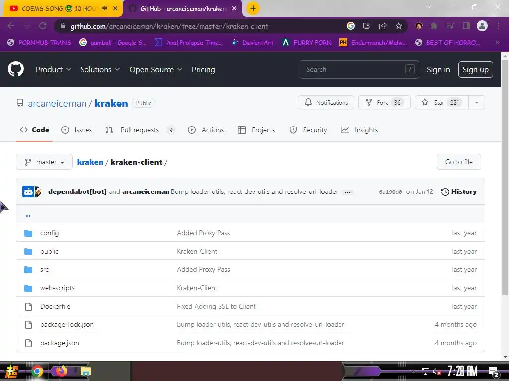Screen dimensions: 509x381
Task: Bookmark this page using the star icon
Action: 399,26
